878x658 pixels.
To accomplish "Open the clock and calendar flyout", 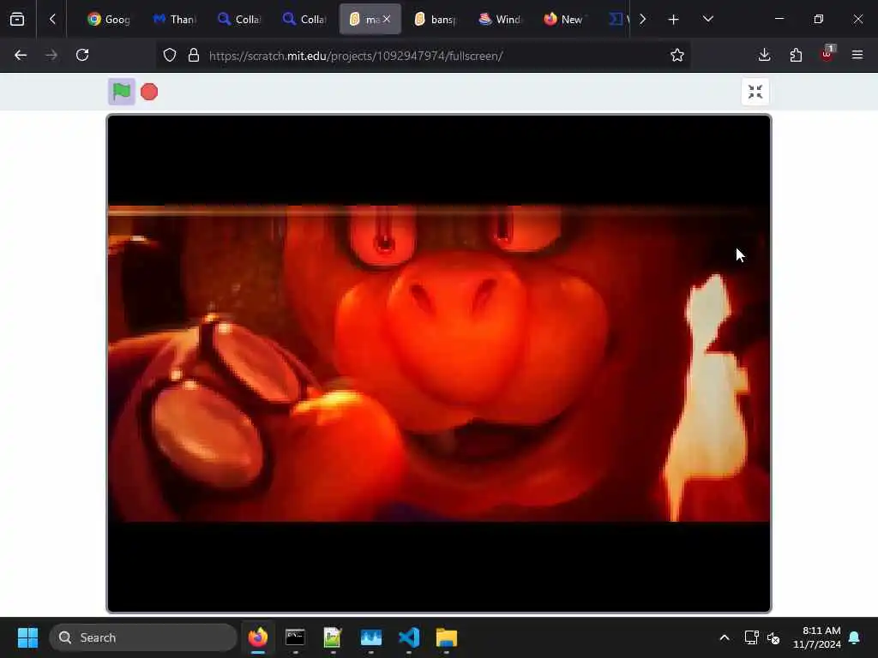I will (x=817, y=637).
